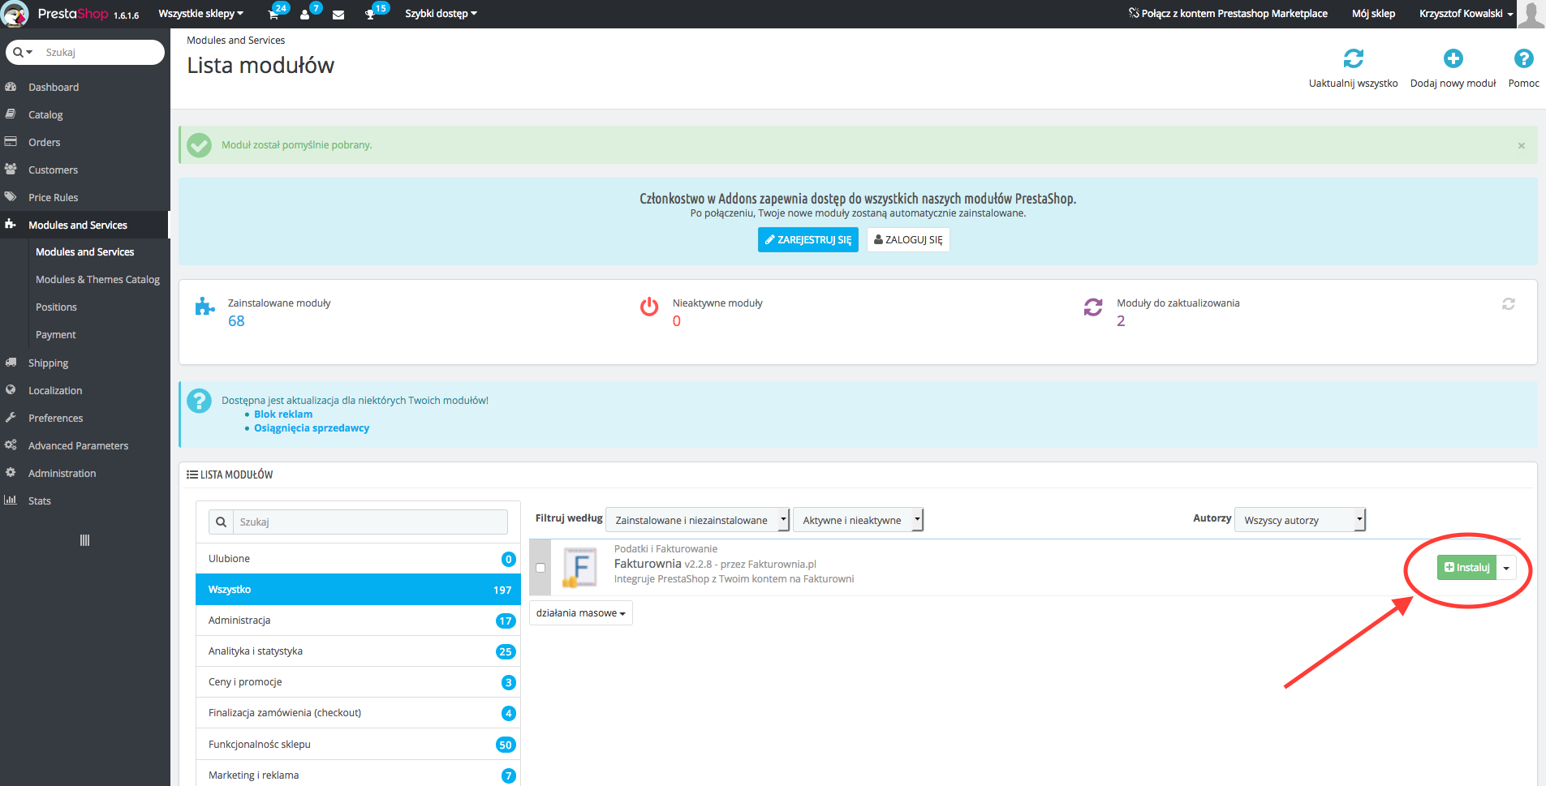
Task: Open the Aktywne i nieaktywne dropdown
Action: [858, 520]
